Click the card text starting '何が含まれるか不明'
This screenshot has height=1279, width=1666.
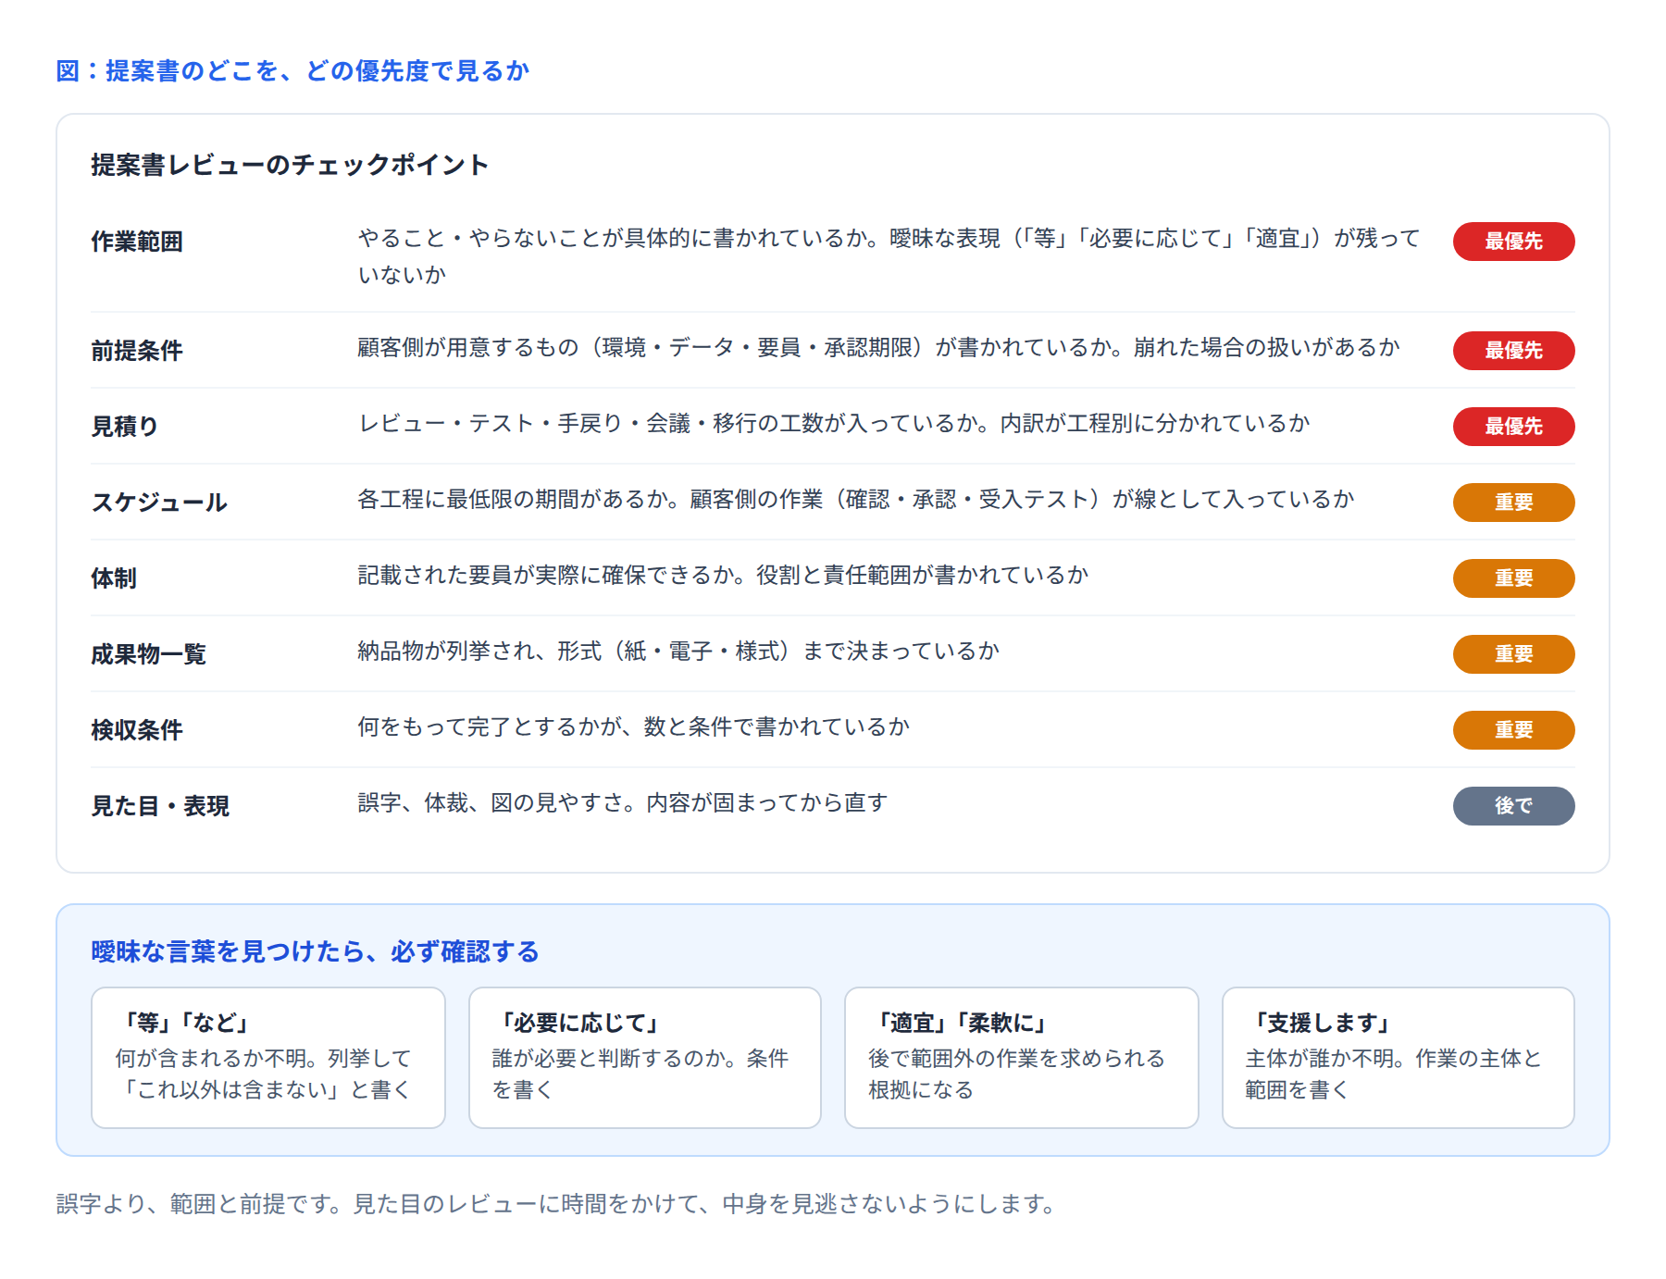coord(264,1074)
